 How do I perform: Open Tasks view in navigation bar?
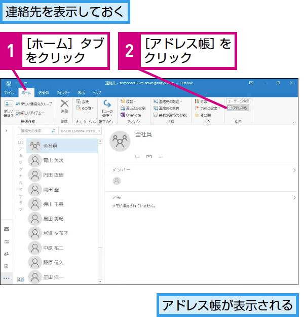(7, 266)
